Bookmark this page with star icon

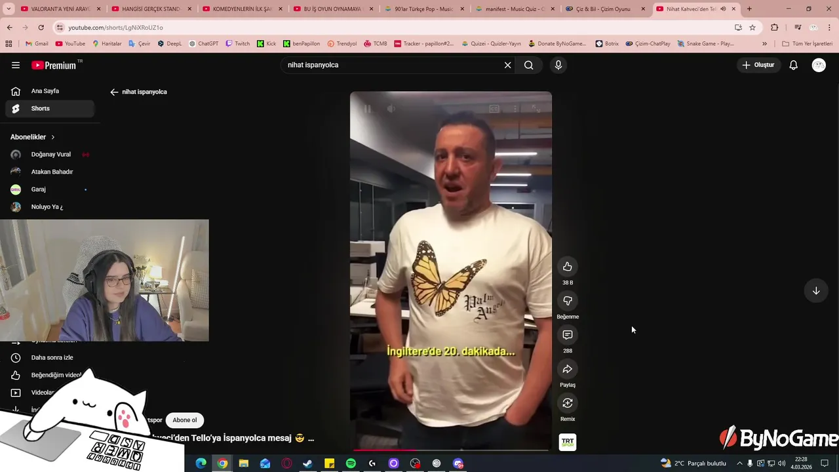point(752,28)
